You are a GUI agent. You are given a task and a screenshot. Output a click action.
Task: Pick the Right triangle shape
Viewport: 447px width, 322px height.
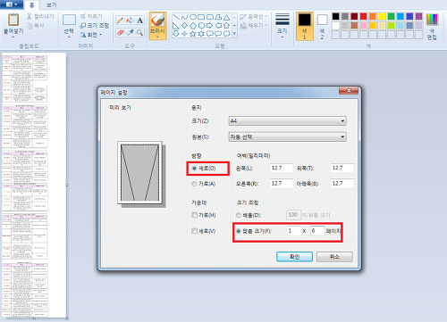[176, 25]
